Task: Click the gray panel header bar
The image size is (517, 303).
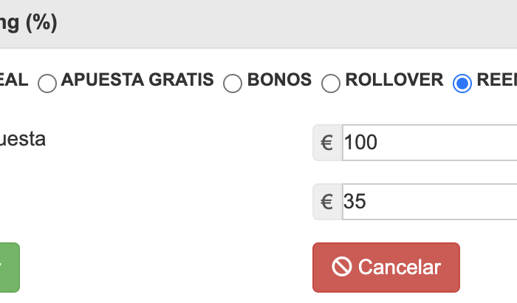Action: click(x=258, y=24)
